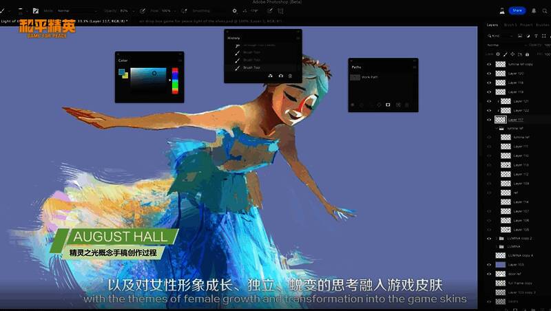Lock all padlock icon in Layers
Image resolution: width=551 pixels, height=311 pixels.
pyautogui.click(x=527, y=54)
